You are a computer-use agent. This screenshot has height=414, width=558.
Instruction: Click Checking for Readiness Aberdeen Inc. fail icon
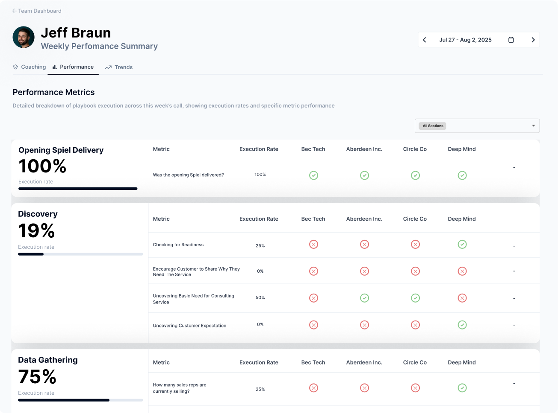(x=365, y=245)
